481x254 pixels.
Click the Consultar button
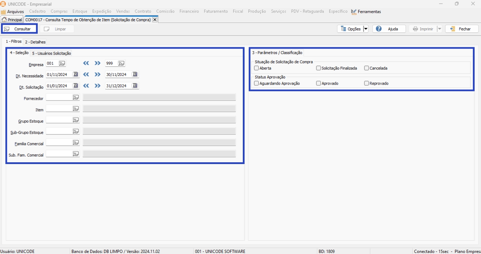pos(19,29)
